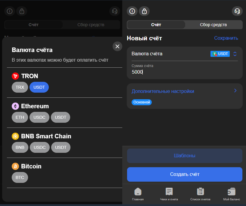The height and width of the screenshot is (206, 246).
Task: Open support headset icon in right panel
Action: pos(237,11)
